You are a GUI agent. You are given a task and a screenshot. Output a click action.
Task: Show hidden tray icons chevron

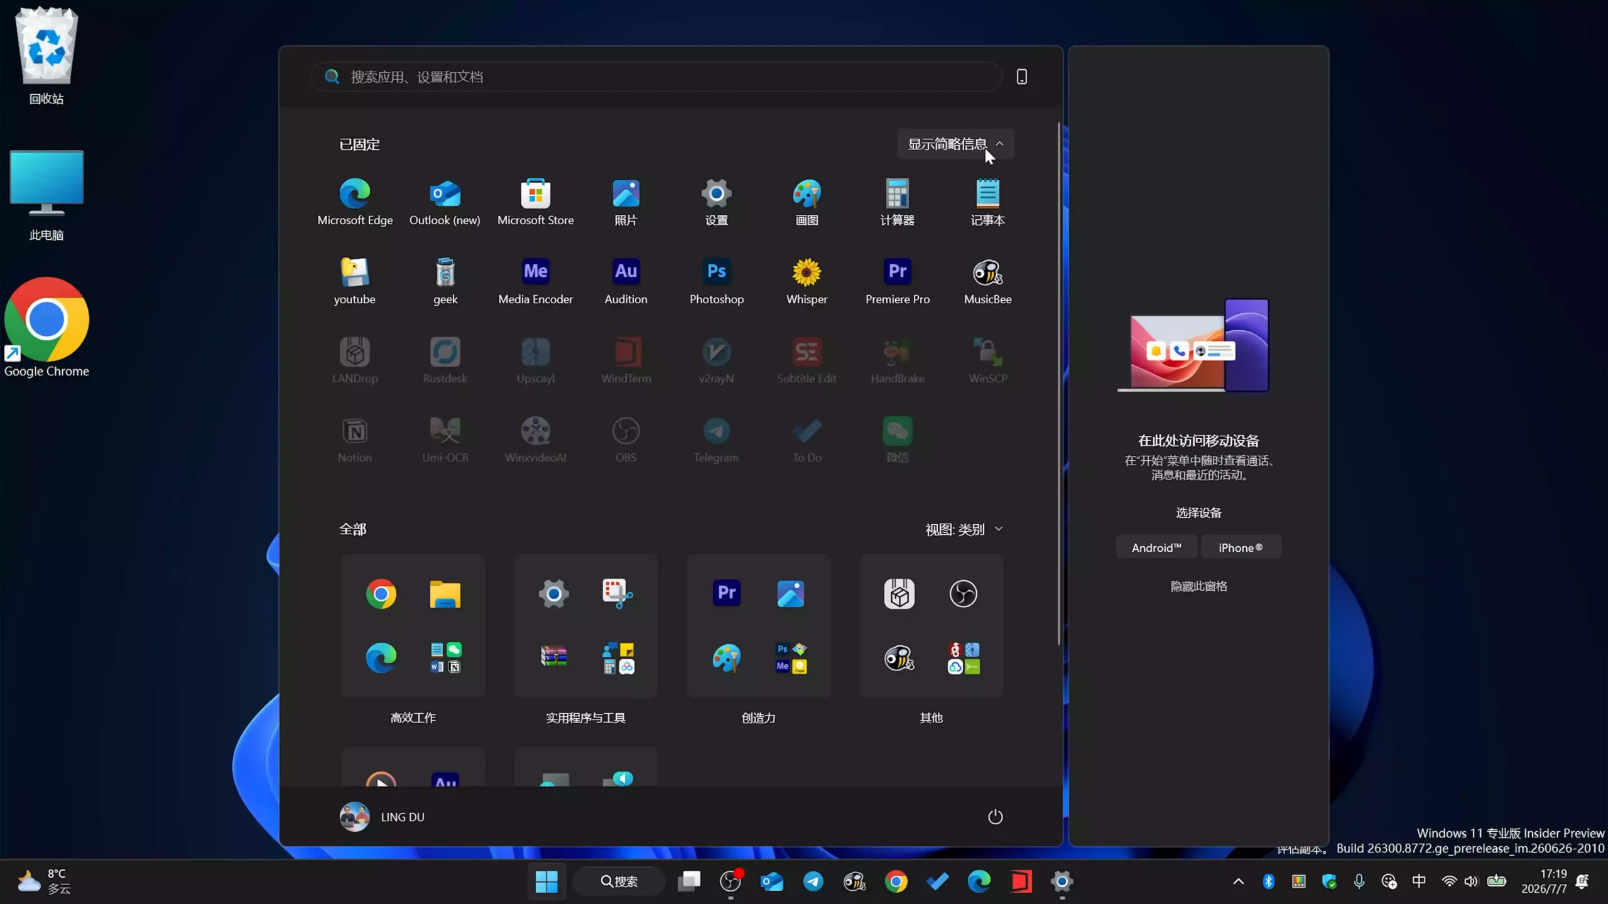(x=1238, y=881)
